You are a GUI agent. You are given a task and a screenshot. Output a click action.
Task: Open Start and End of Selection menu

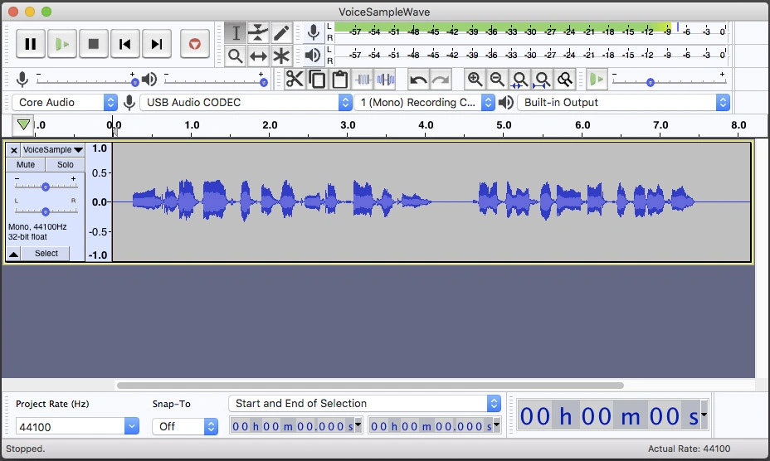[x=365, y=404]
